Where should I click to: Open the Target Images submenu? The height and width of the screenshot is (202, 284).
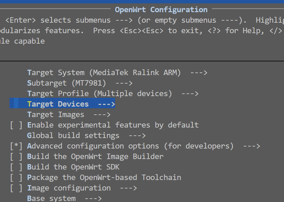coord(69,115)
